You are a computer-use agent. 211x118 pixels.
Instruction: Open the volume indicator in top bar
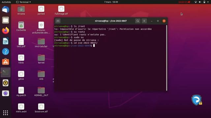(x=200, y=2)
